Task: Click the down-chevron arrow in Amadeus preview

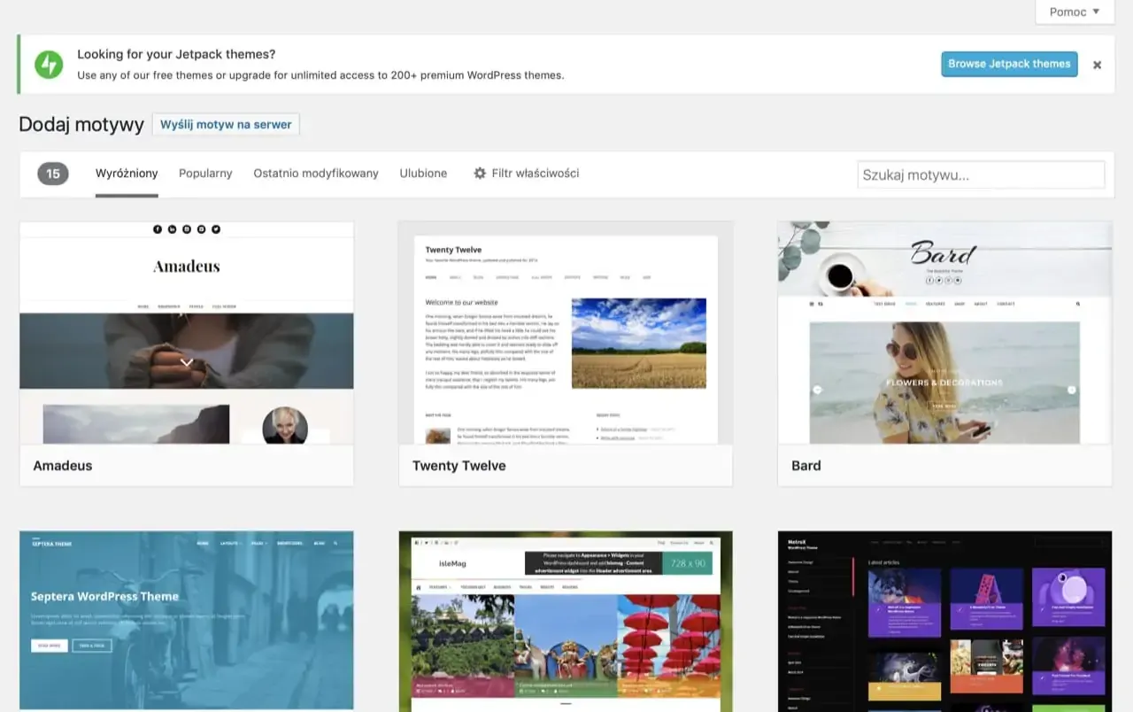Action: point(186,362)
